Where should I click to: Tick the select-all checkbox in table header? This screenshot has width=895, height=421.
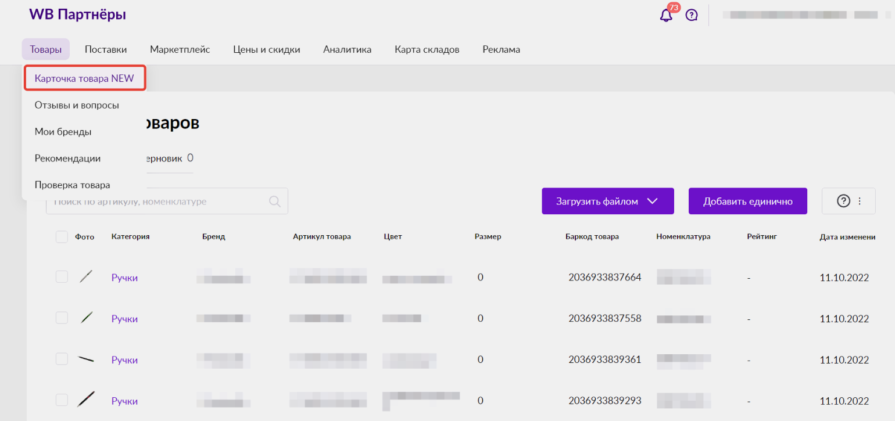(62, 236)
